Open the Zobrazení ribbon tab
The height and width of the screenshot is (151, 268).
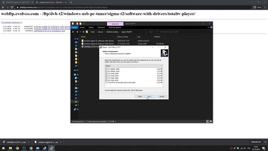tap(101, 27)
